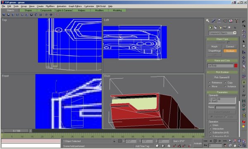This screenshot has width=248, height=149.
Task: Collapse the Object Type rollout
Action: click(x=222, y=39)
